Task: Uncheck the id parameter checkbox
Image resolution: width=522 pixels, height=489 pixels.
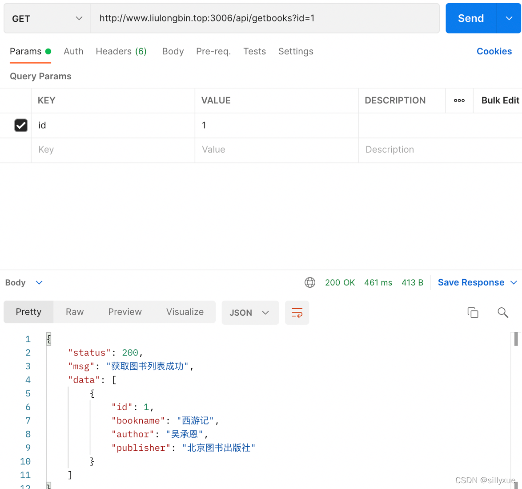Action: [21, 126]
